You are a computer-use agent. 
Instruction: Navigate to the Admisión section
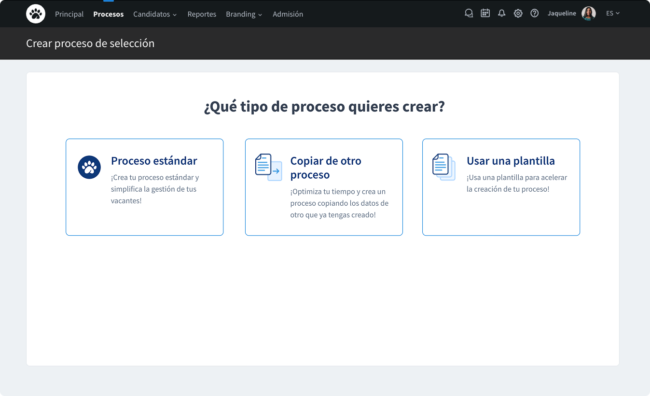288,14
